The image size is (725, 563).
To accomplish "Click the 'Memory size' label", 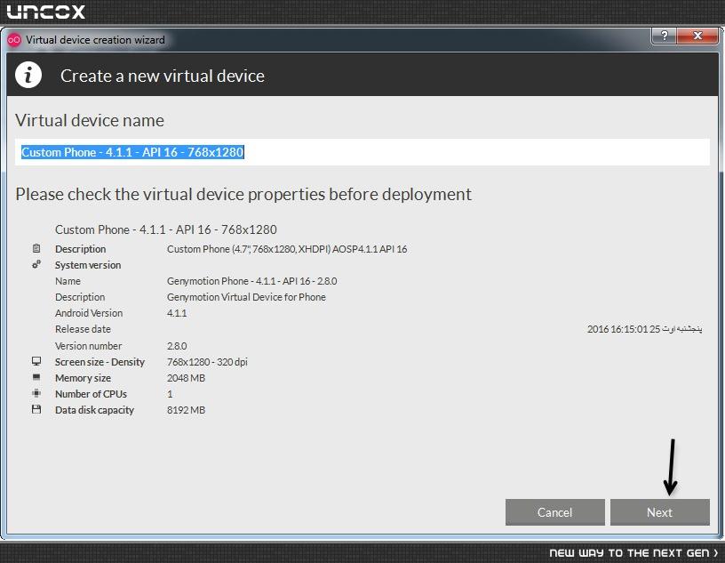I will click(83, 378).
